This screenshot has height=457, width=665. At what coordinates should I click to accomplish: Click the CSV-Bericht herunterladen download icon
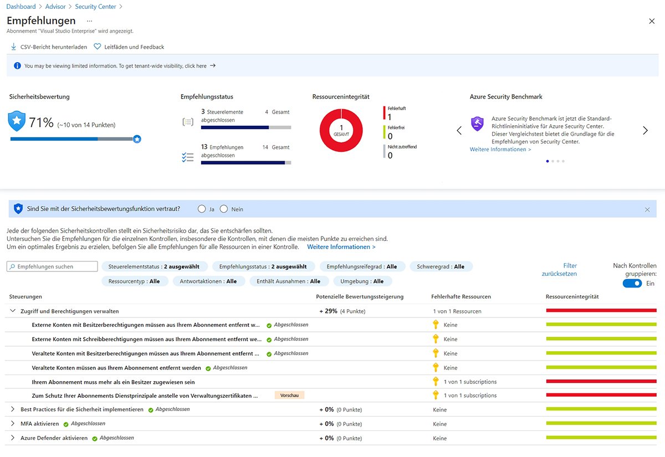pos(13,47)
